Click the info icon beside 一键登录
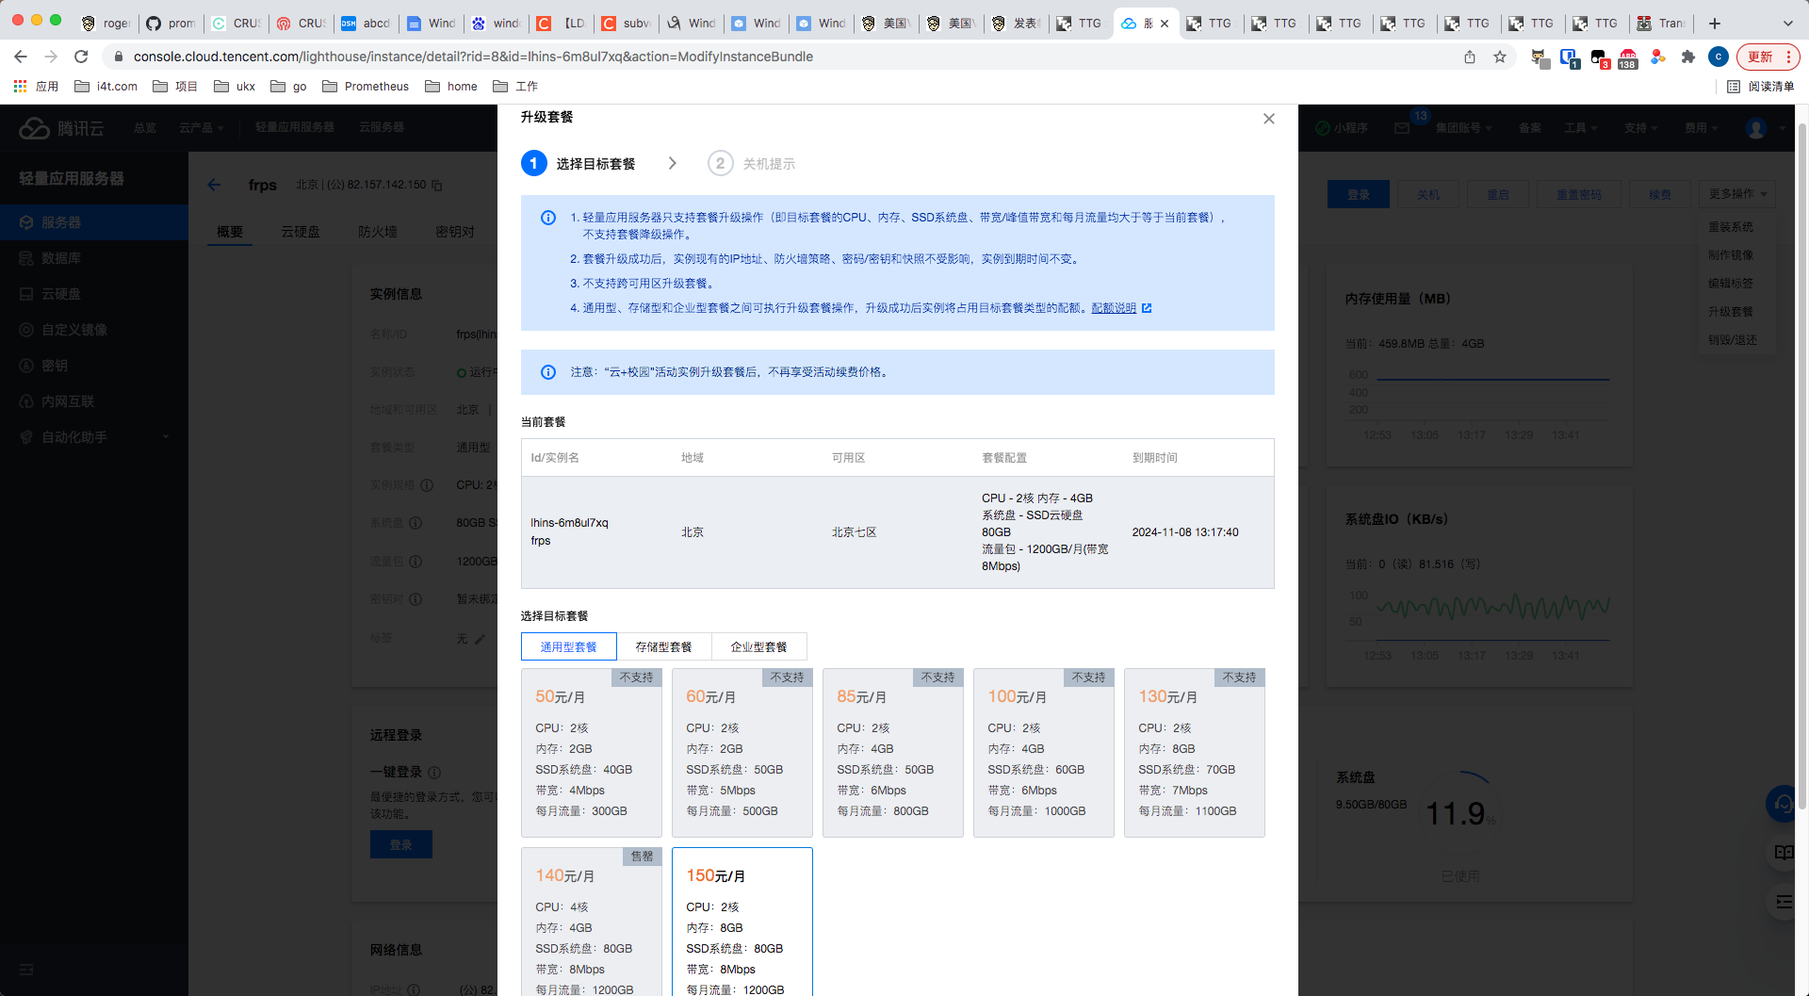This screenshot has height=996, width=1809. coord(434,773)
